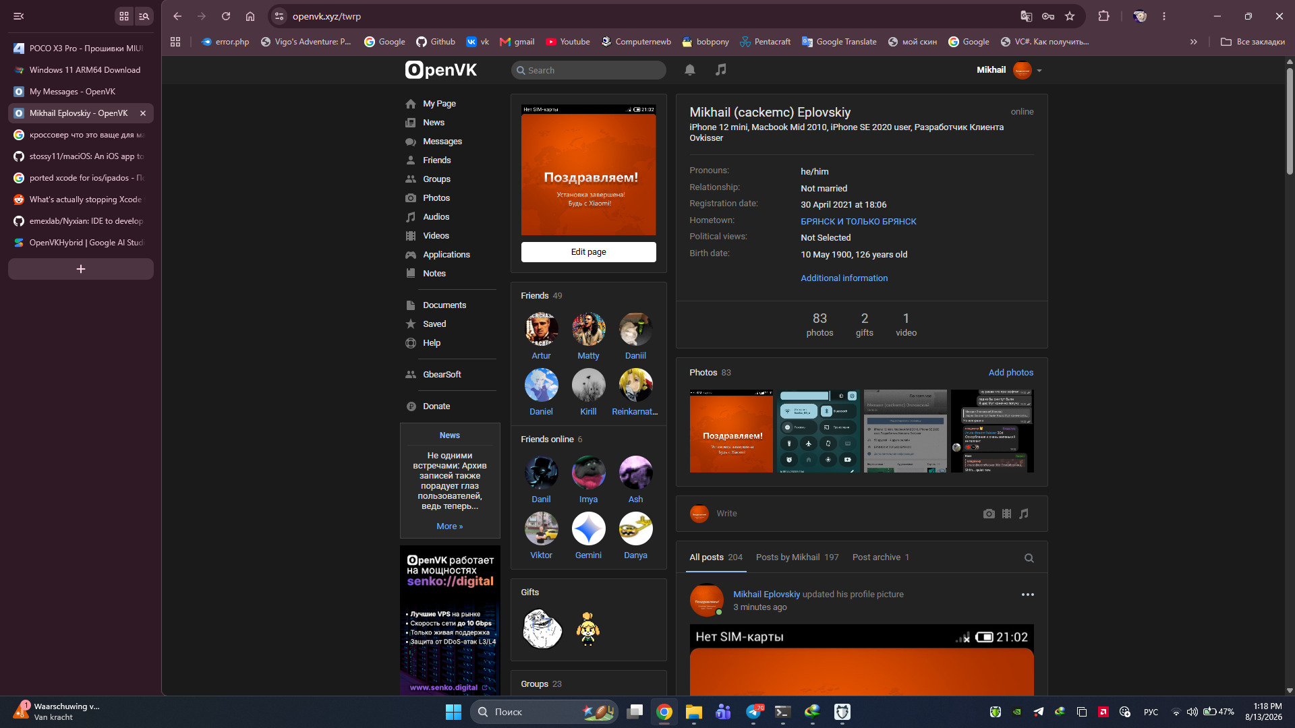Open the volume control in system tray
This screenshot has height=728, width=1295.
point(1192,712)
